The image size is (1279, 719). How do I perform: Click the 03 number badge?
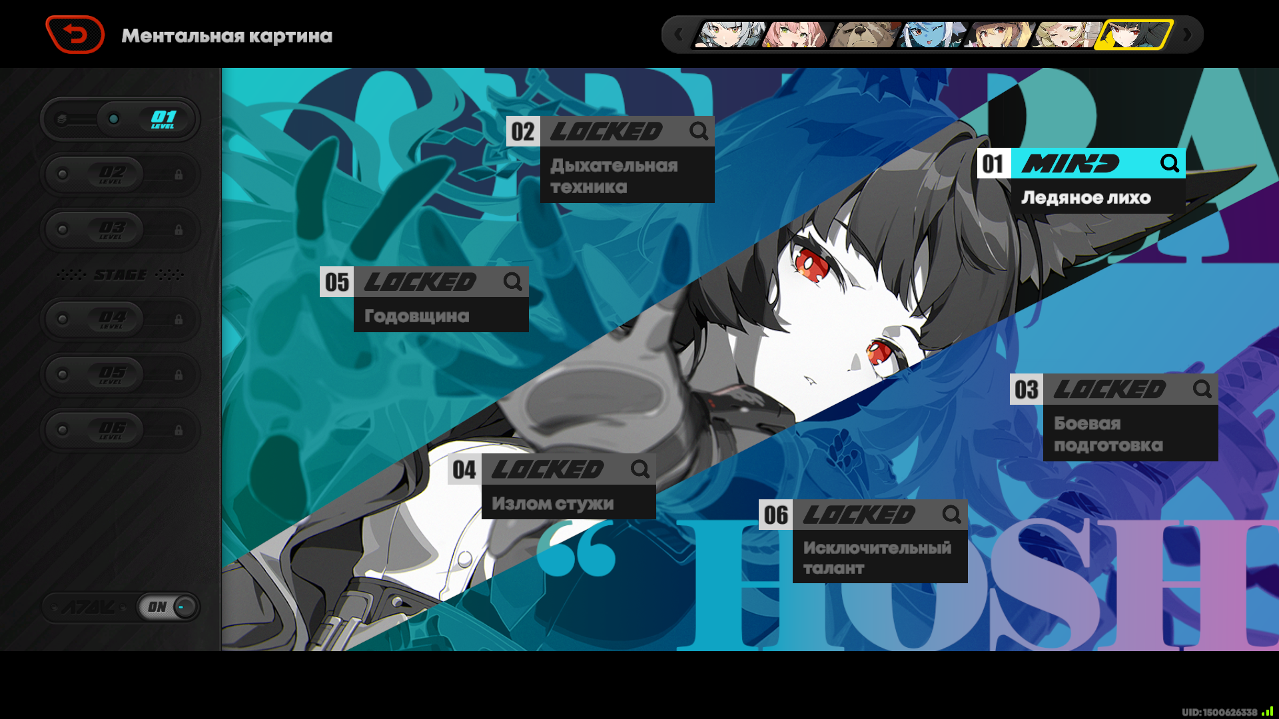tap(1027, 389)
